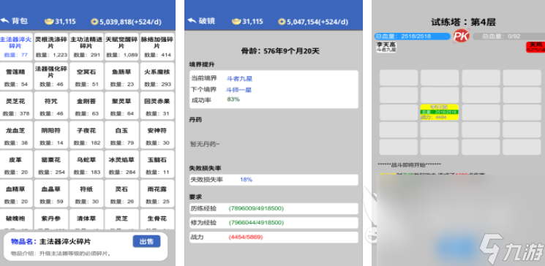Viewport: 545px width, 266px height.
Task: Click the 5,047,154(+524/d) coin balance
Action: tap(317, 22)
